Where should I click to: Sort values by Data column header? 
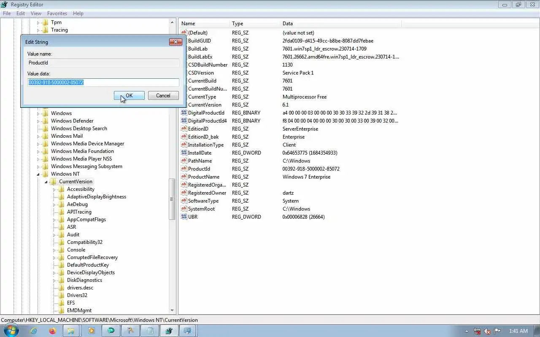coord(341,24)
